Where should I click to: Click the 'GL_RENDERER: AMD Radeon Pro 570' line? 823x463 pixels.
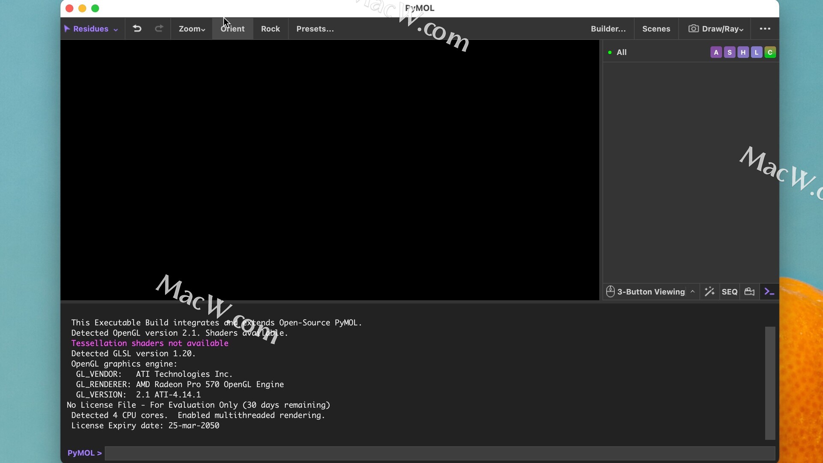180,385
